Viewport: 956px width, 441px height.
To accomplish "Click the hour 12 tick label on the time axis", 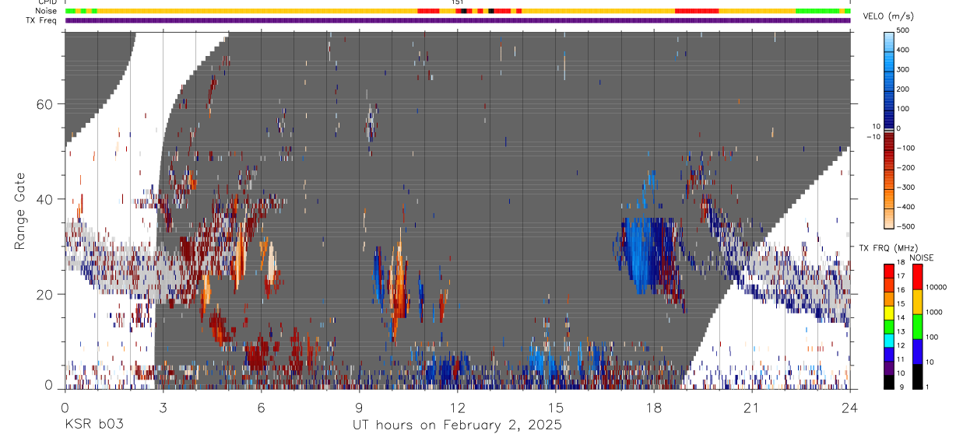I will pyautogui.click(x=458, y=408).
